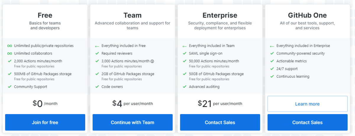The height and width of the screenshot is (136, 355).
Task: Click the Join for free button
Action: [45, 122]
